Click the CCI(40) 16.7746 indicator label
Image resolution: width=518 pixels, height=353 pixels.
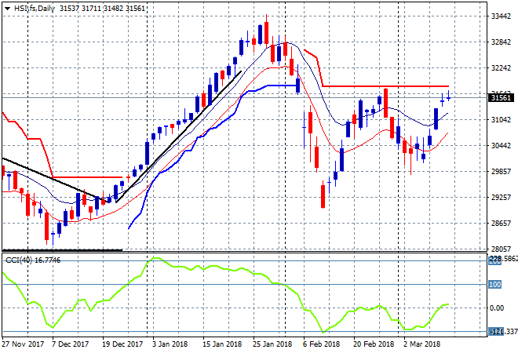[x=33, y=260]
